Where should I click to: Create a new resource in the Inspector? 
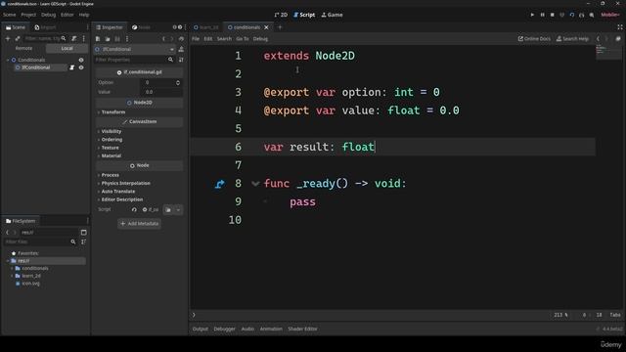[98, 39]
